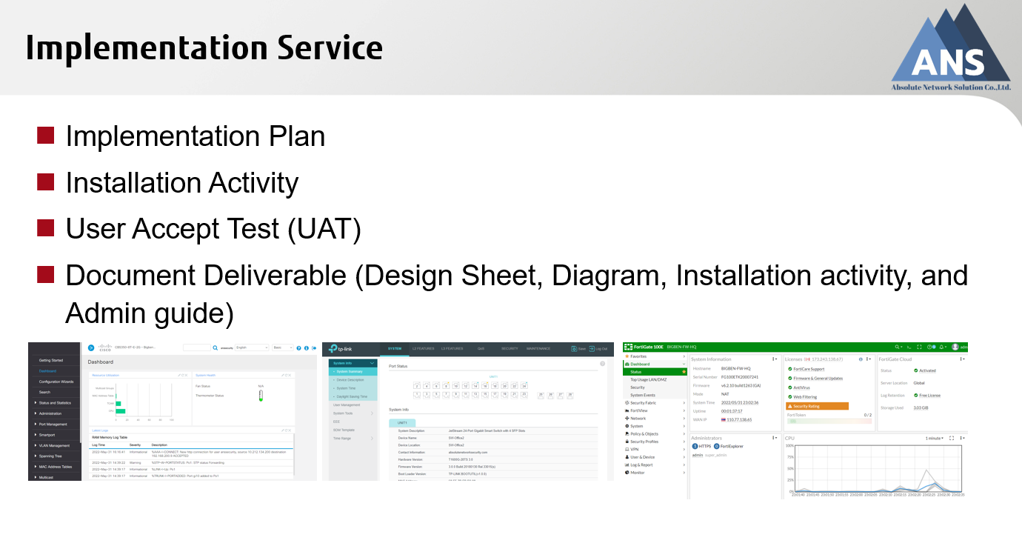Select the UNIT1 tab in System Info
Viewport: 1022px width, 546px height.
pos(402,423)
